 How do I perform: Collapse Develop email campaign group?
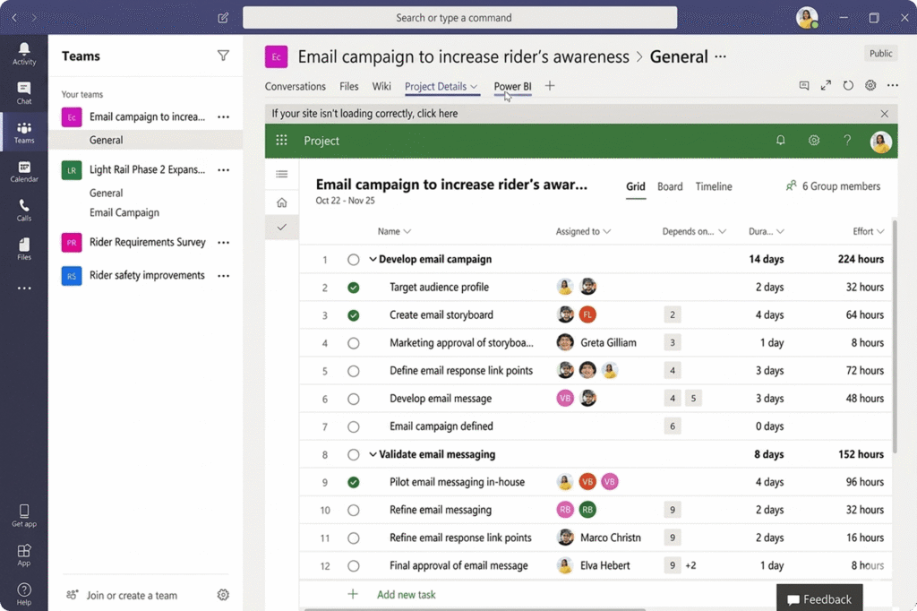click(x=373, y=259)
